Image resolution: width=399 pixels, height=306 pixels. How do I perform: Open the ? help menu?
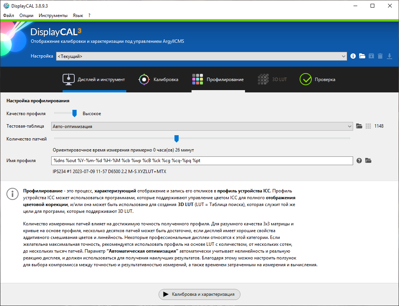click(x=89, y=16)
